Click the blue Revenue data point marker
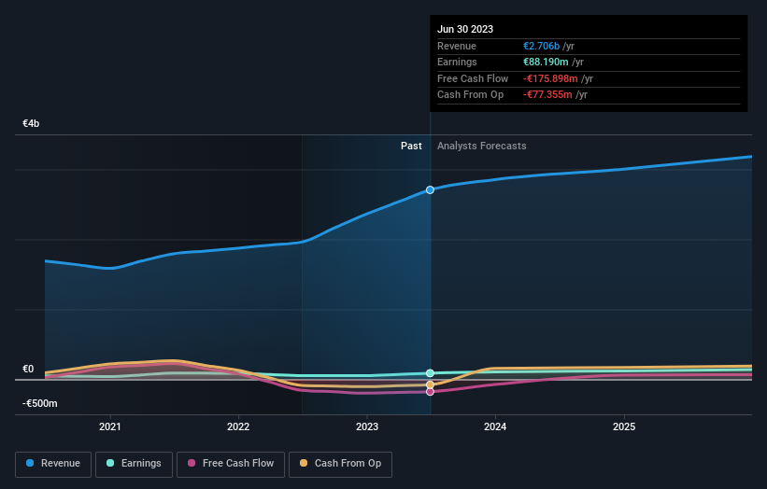The height and width of the screenshot is (489, 767). click(430, 190)
